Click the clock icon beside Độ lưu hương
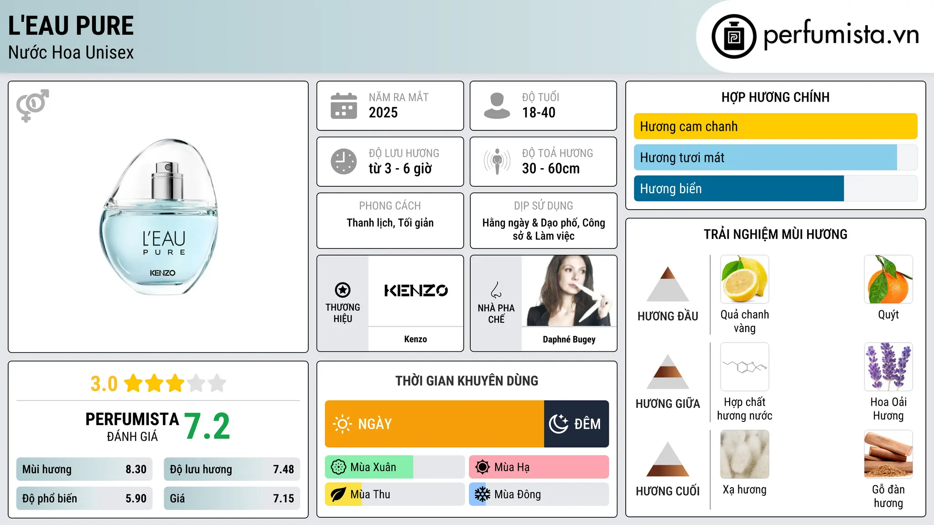 [x=344, y=161]
